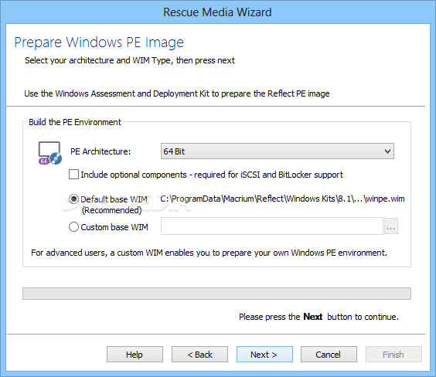436x377 pixels.
Task: Enable Include optional components checkbox
Action: pyautogui.click(x=73, y=175)
